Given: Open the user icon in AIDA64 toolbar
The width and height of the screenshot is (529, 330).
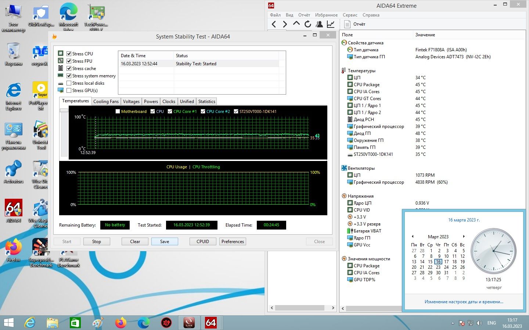Looking at the screenshot, I should tap(319, 24).
